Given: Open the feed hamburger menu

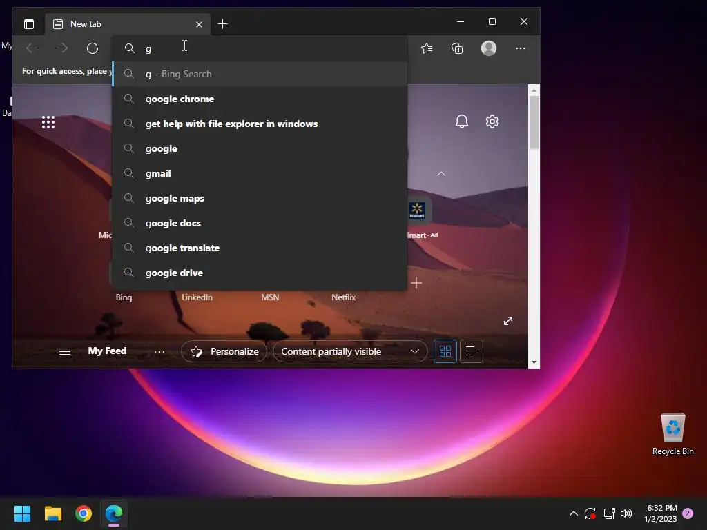Looking at the screenshot, I should [64, 351].
